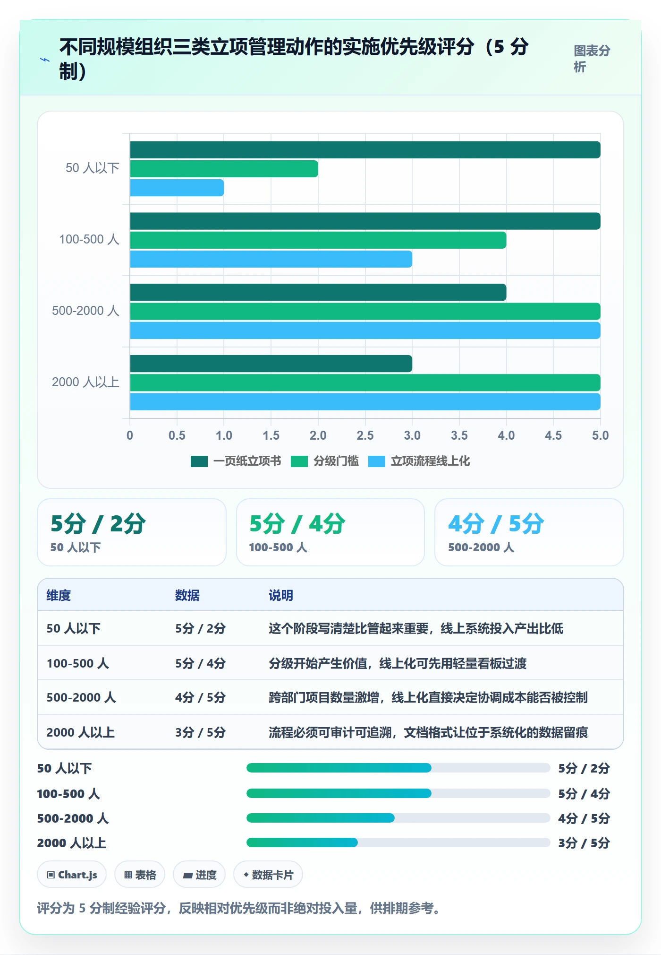The height and width of the screenshot is (955, 661).
Task: Click the blue bar for 2000 人以上
Action: pyautogui.click(x=365, y=402)
